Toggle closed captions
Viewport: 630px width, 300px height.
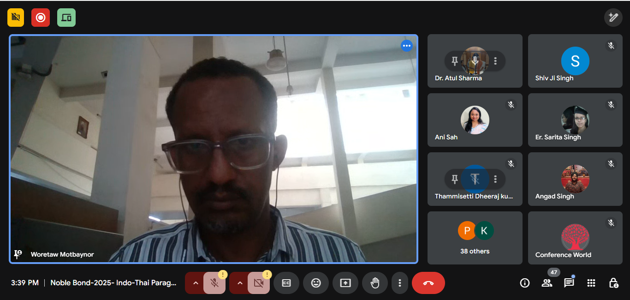point(286,283)
